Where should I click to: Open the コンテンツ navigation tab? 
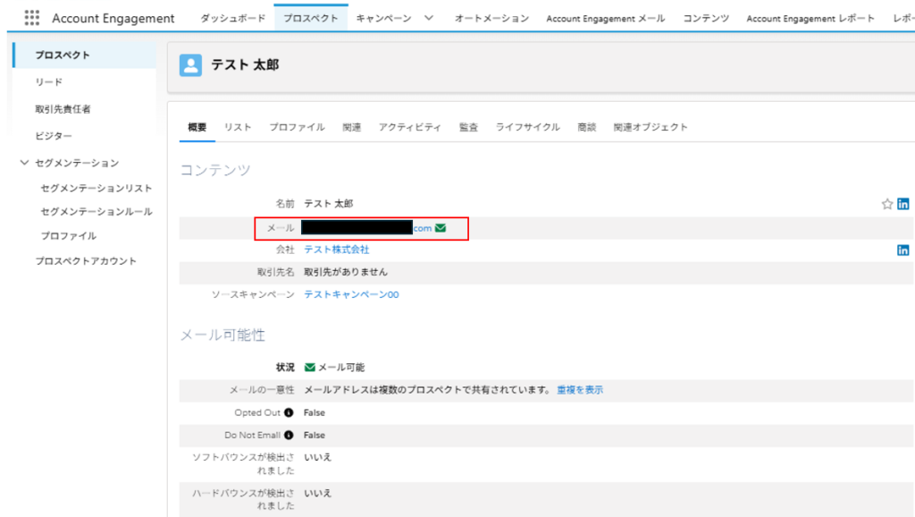[706, 18]
